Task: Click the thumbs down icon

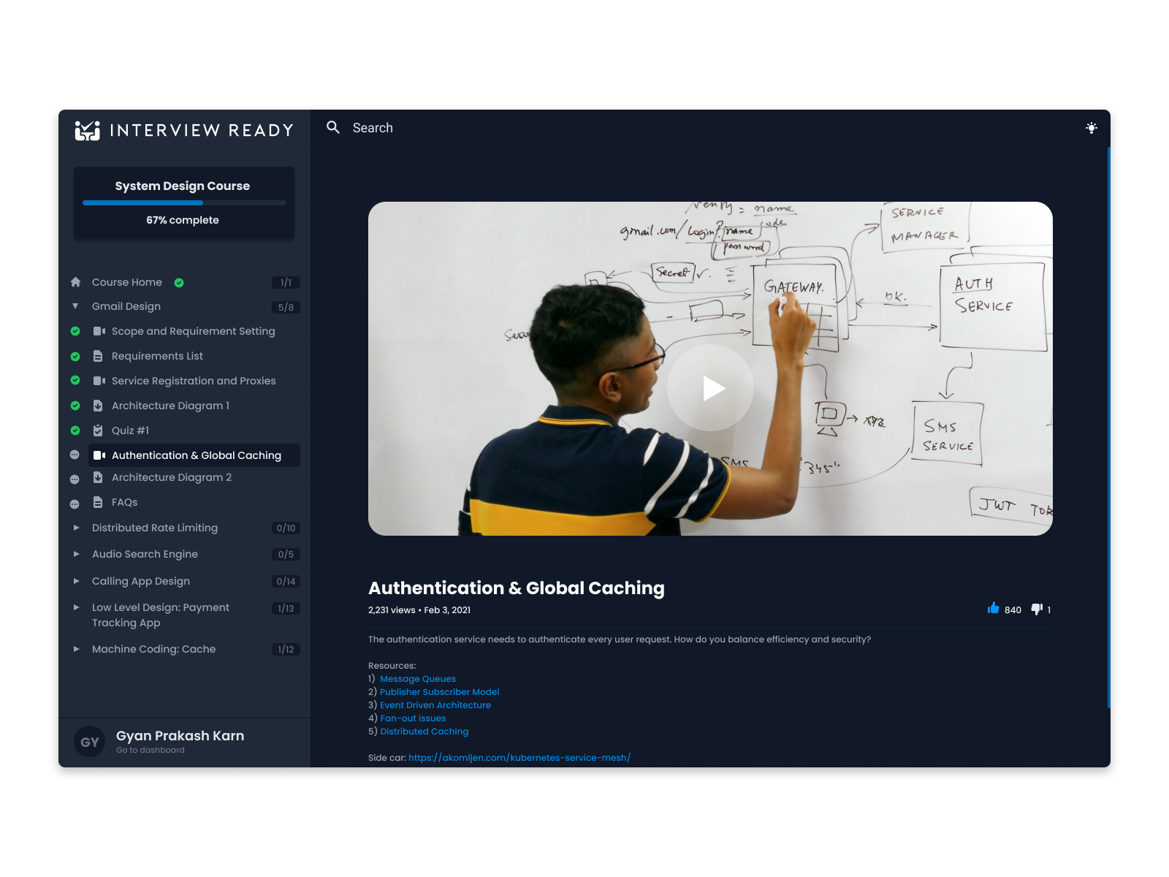Action: [1036, 608]
